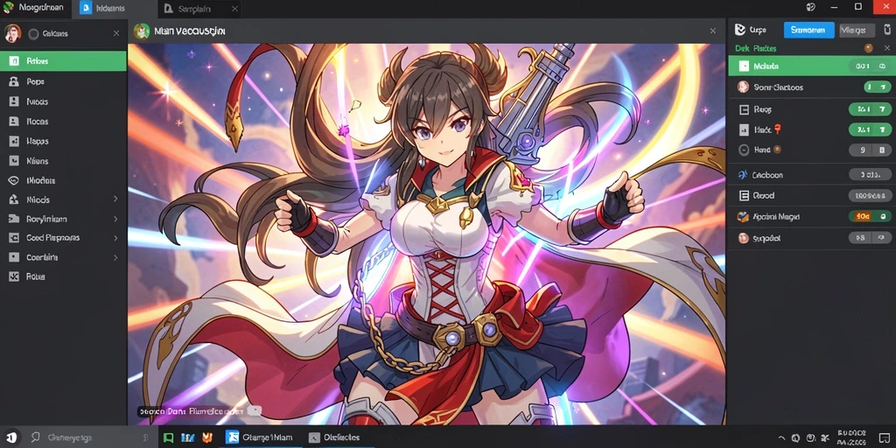Click the blue button in right panel header
The height and width of the screenshot is (448, 896).
(x=808, y=31)
